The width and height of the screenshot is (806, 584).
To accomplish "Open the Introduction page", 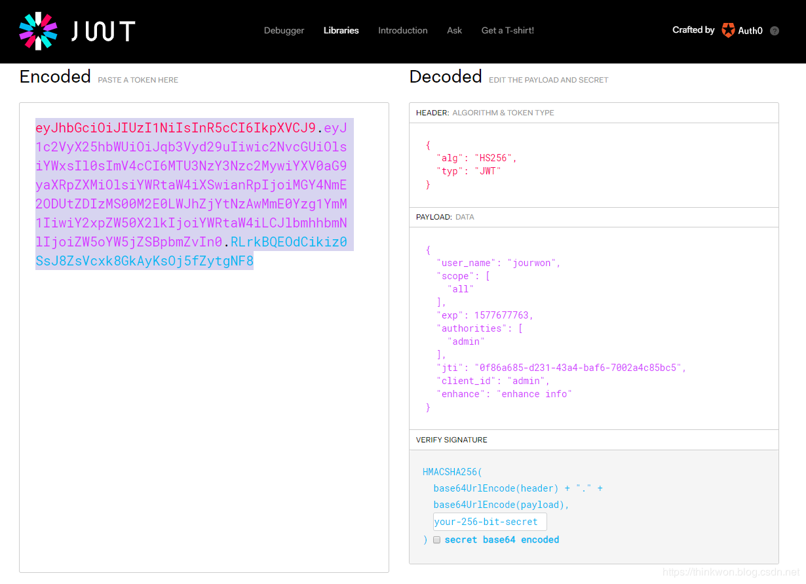I will click(x=402, y=30).
